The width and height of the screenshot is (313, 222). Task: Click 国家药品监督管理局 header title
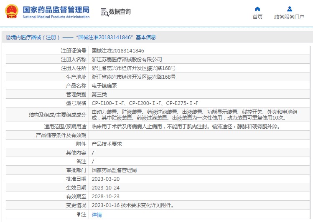56,10
